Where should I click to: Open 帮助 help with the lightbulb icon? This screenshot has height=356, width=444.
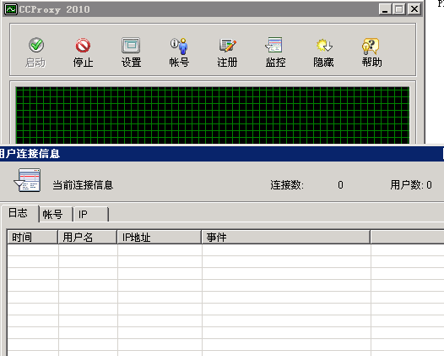point(371,46)
